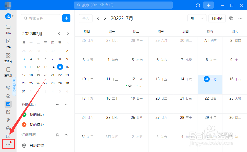Go to next month in mini calendar
Viewport: 247px width, 152px height.
click(x=68, y=33)
